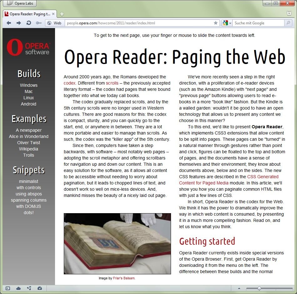
Task: Open the password wand key icon
Action: pyautogui.click(x=39, y=23)
